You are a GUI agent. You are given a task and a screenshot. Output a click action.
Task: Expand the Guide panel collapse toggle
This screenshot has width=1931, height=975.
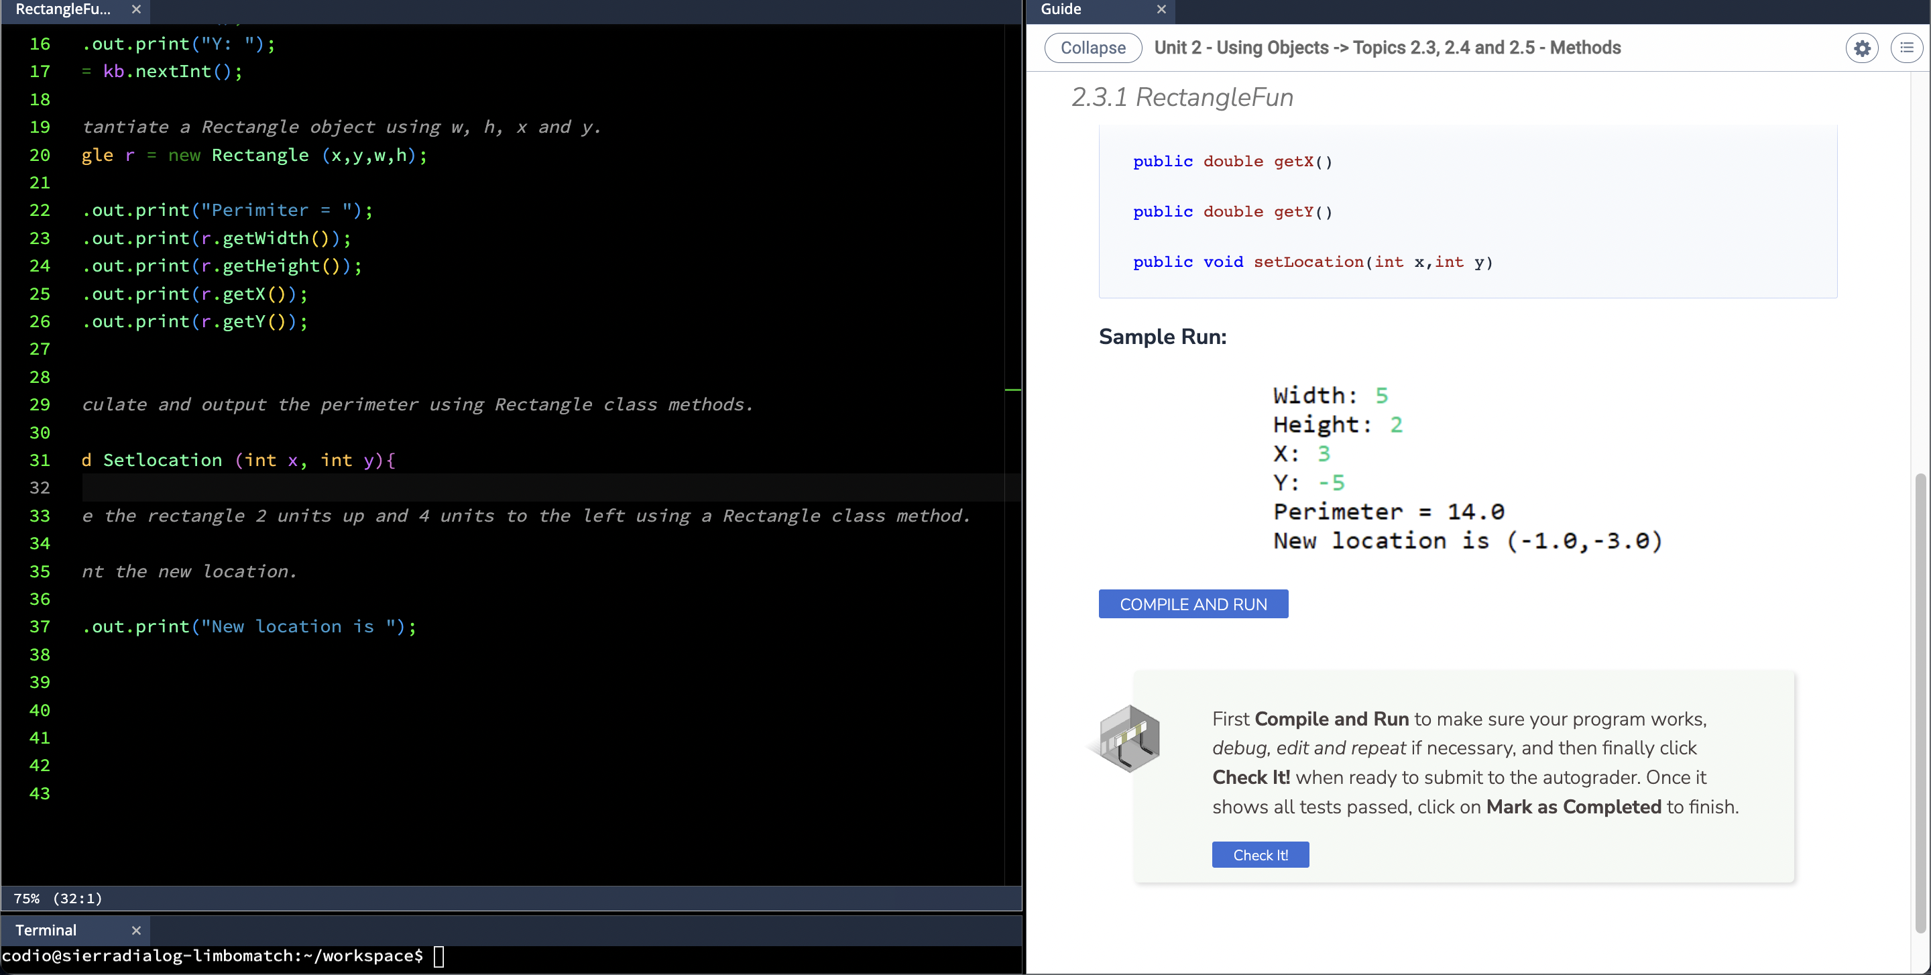[1092, 47]
